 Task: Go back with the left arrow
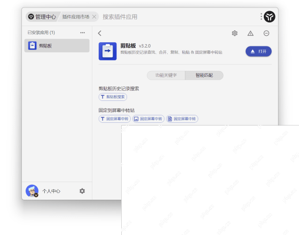(x=100, y=33)
